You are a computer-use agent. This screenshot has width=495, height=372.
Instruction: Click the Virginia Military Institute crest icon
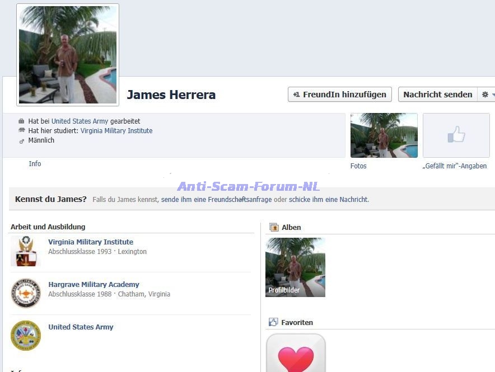(26, 251)
